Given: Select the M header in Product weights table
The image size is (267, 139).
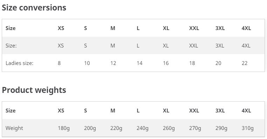Looking at the screenshot, I should tap(113, 111).
